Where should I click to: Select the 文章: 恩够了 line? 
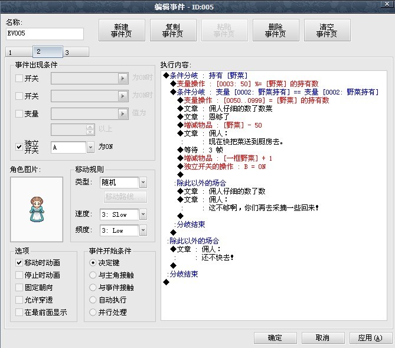click(204, 117)
